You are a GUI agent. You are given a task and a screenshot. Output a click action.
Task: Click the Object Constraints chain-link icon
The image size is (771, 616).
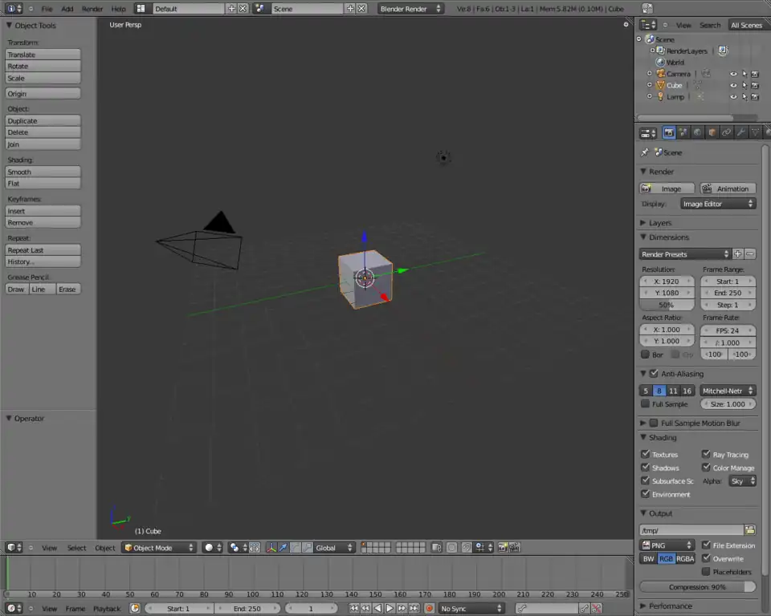point(726,133)
